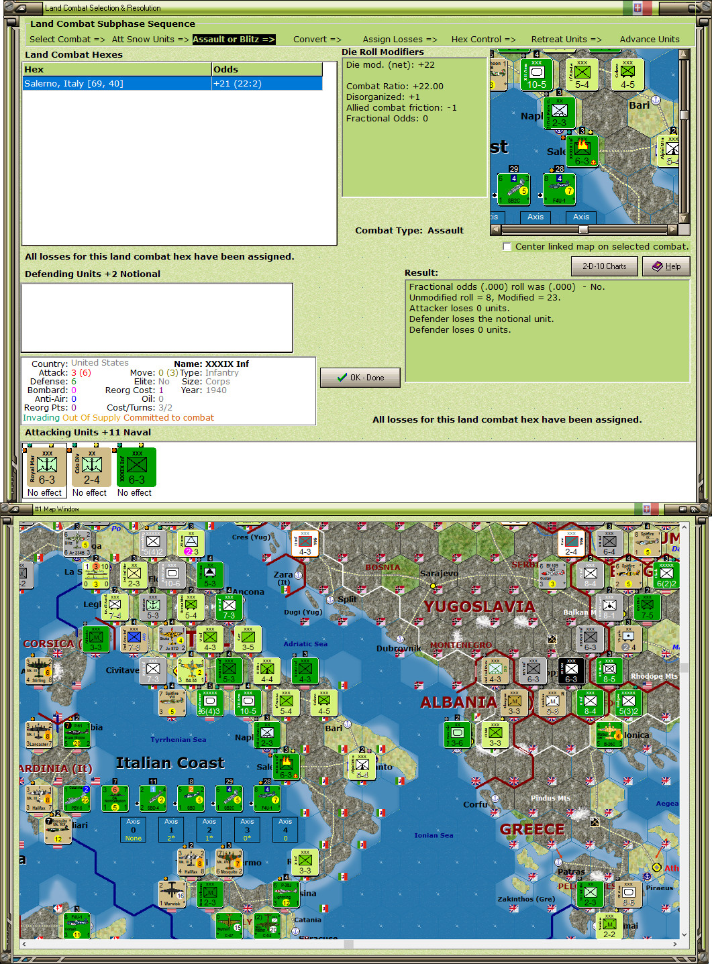The width and height of the screenshot is (712, 964).
Task: Move the mini map horizontal scrollbar thumb
Action: click(583, 229)
